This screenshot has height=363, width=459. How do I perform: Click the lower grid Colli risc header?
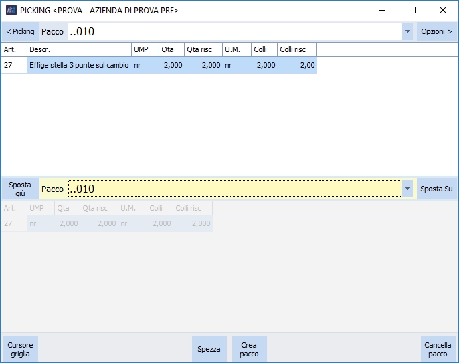(x=193, y=209)
